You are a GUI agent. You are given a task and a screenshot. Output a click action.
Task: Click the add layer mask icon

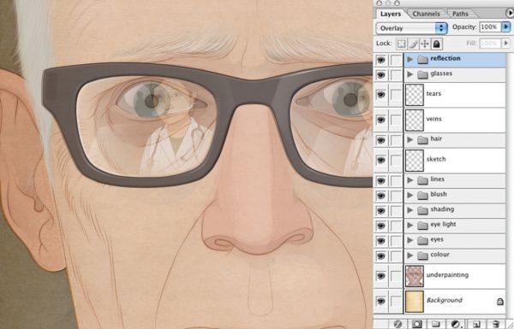pos(416,324)
